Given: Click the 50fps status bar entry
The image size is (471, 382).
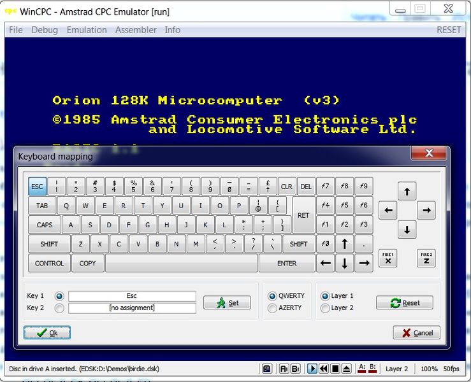Looking at the screenshot, I should pos(451,369).
